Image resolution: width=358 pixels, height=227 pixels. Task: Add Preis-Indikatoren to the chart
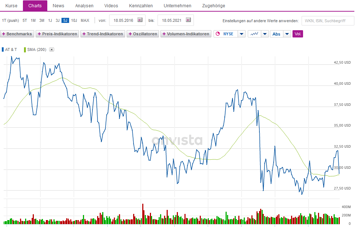point(57,34)
